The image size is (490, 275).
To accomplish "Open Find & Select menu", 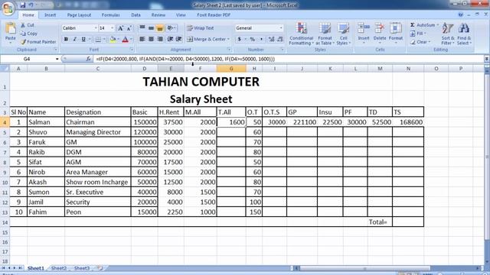I will pyautogui.click(x=464, y=34).
